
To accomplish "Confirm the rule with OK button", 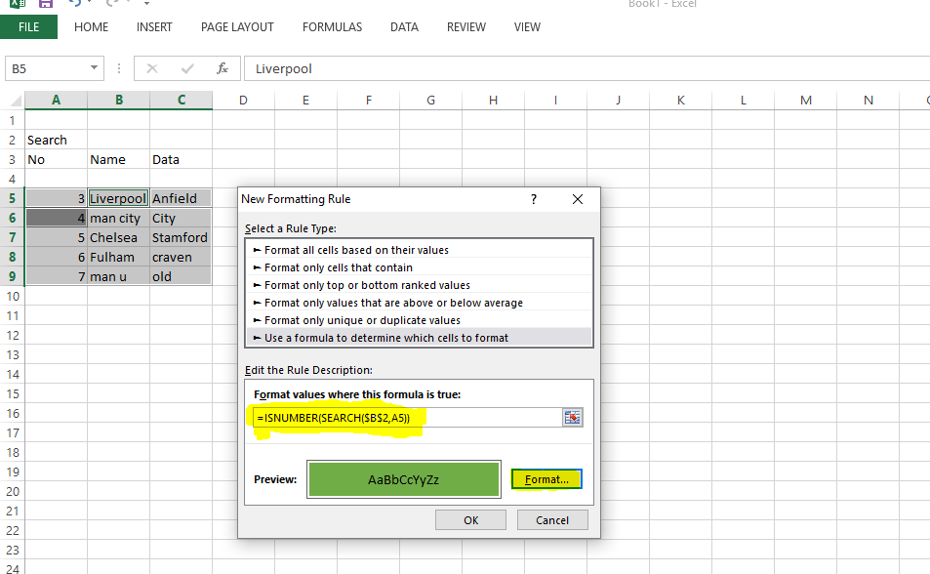I will point(470,520).
